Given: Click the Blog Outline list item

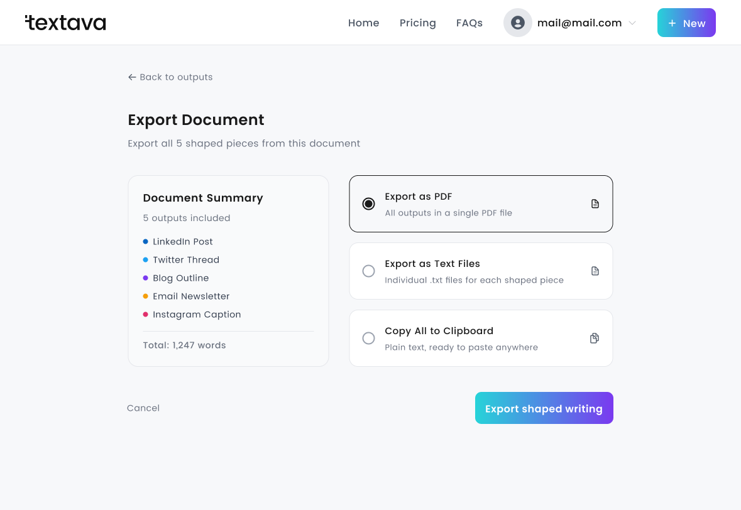Looking at the screenshot, I should [176, 278].
